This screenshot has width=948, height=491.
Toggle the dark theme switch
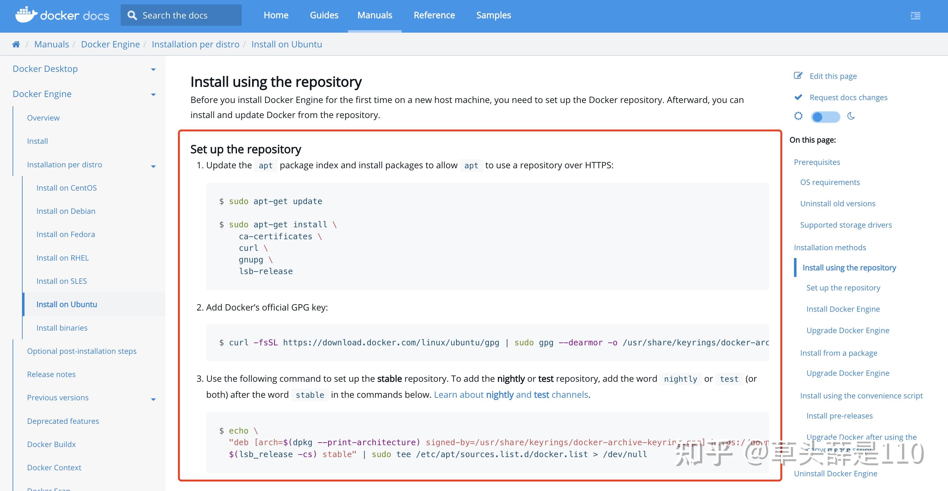tap(825, 117)
